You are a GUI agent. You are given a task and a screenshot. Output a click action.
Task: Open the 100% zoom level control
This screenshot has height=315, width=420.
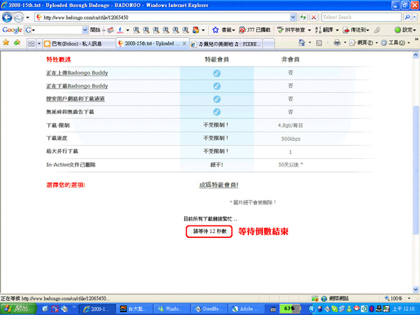(x=398, y=298)
